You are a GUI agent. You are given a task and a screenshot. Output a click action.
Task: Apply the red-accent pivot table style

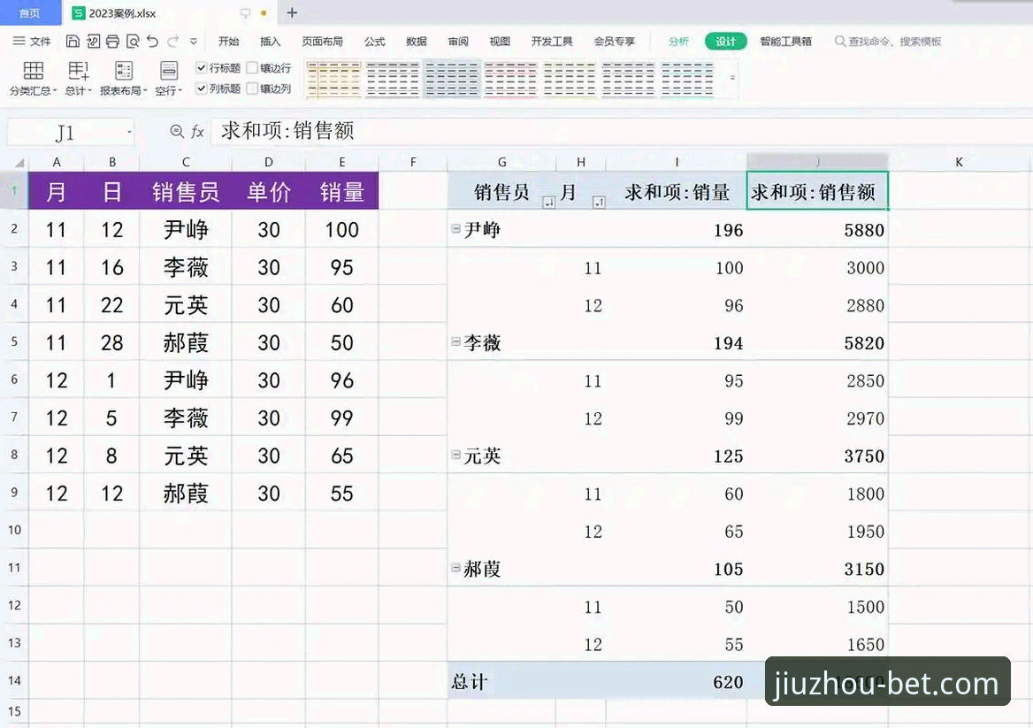coord(510,79)
